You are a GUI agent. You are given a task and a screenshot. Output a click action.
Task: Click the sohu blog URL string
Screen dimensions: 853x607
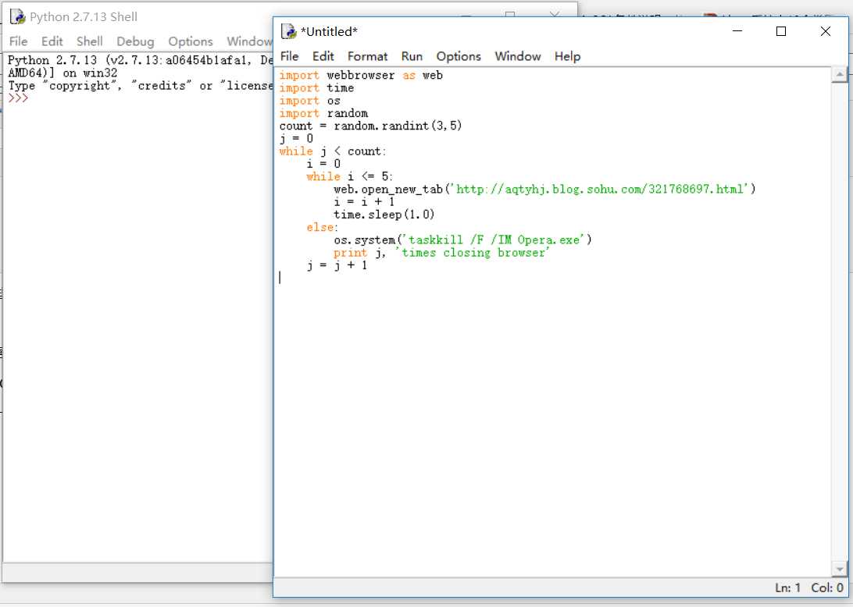(x=599, y=189)
